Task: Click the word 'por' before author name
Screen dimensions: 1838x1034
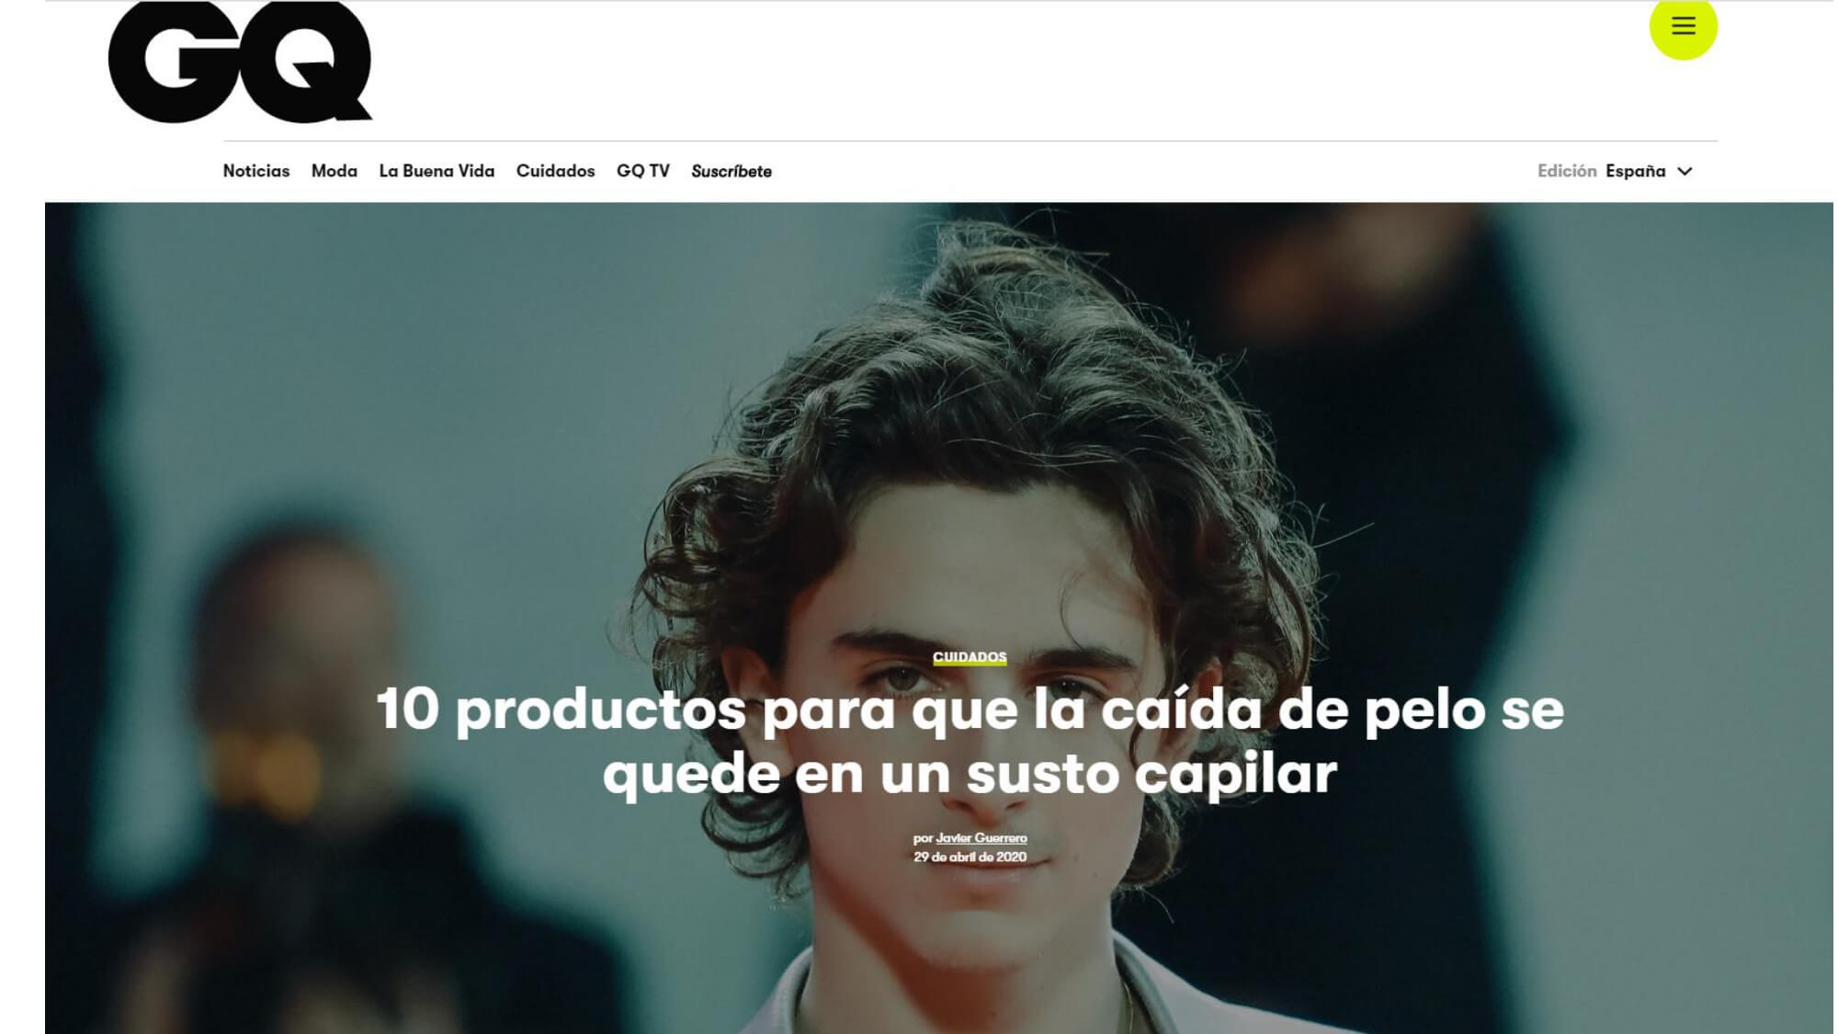Action: click(x=923, y=838)
